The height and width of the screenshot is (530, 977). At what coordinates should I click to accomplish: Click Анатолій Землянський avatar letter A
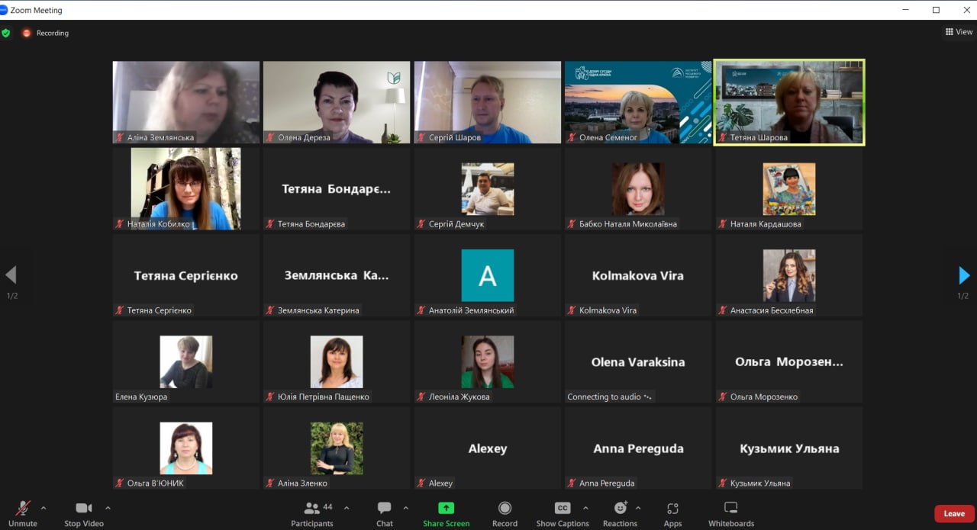488,275
